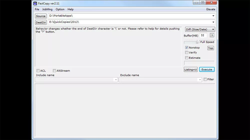
Task: Enable the Filter checkbox
Action: coord(205,79)
